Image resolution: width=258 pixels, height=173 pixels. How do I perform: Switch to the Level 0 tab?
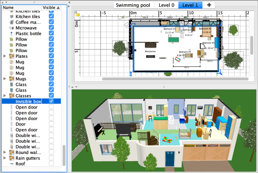coord(166,5)
